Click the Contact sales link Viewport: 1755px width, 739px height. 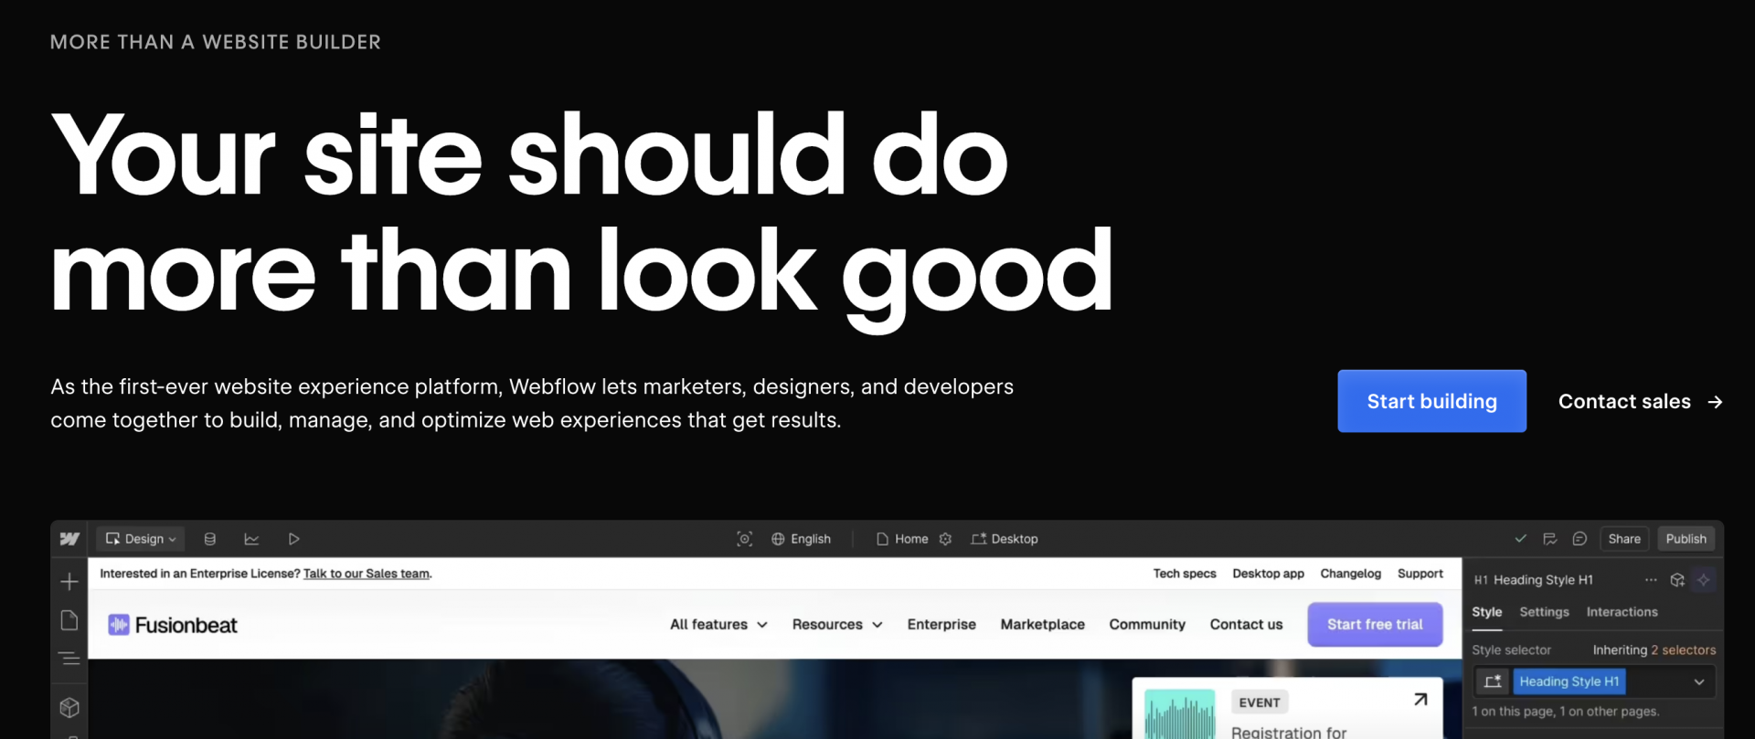pyautogui.click(x=1640, y=402)
